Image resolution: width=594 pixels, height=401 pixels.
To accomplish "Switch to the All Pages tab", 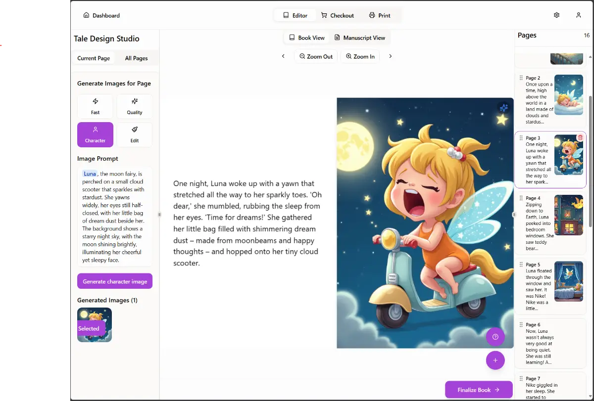I will click(x=136, y=58).
